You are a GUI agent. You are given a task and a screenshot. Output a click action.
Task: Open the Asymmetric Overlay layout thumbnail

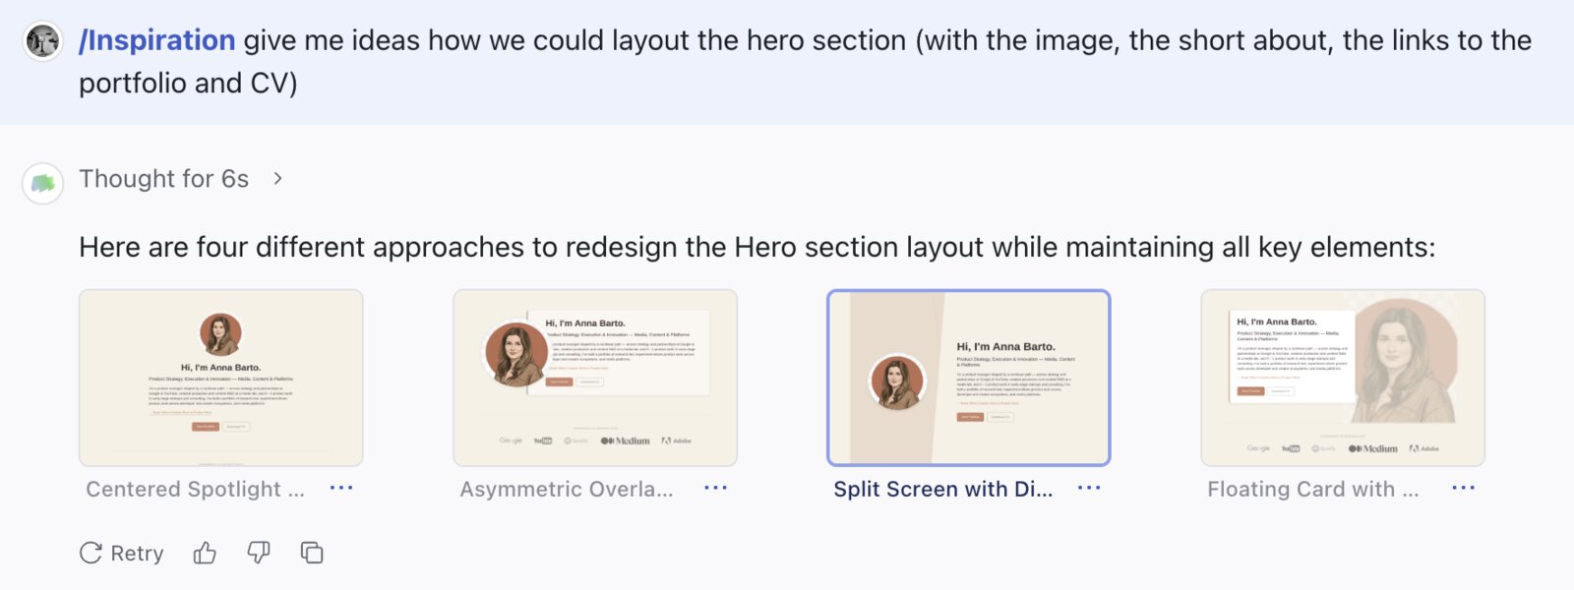(595, 378)
